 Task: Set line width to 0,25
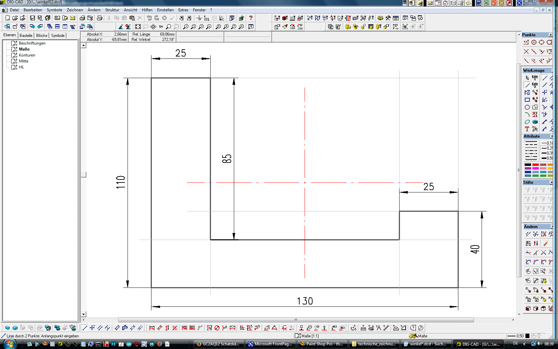547,148
